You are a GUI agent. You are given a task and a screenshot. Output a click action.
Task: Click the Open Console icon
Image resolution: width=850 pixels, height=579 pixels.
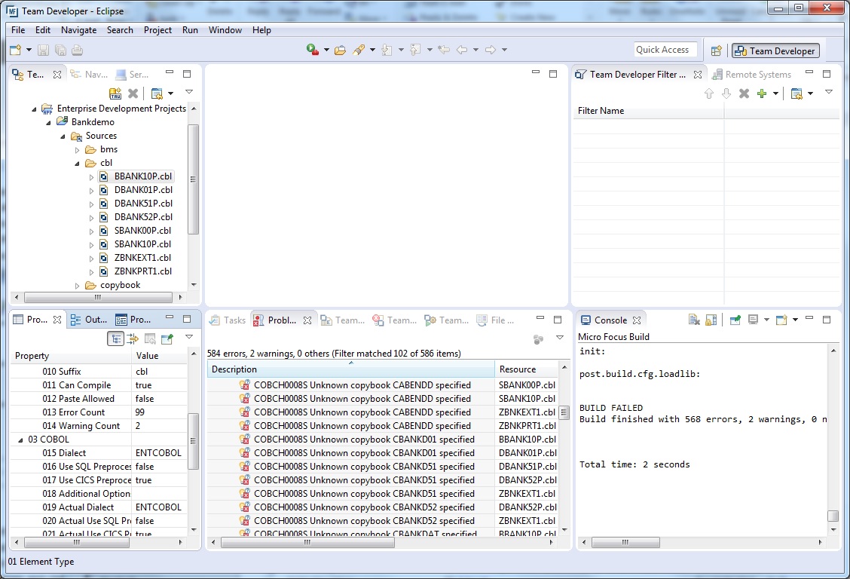[781, 320]
